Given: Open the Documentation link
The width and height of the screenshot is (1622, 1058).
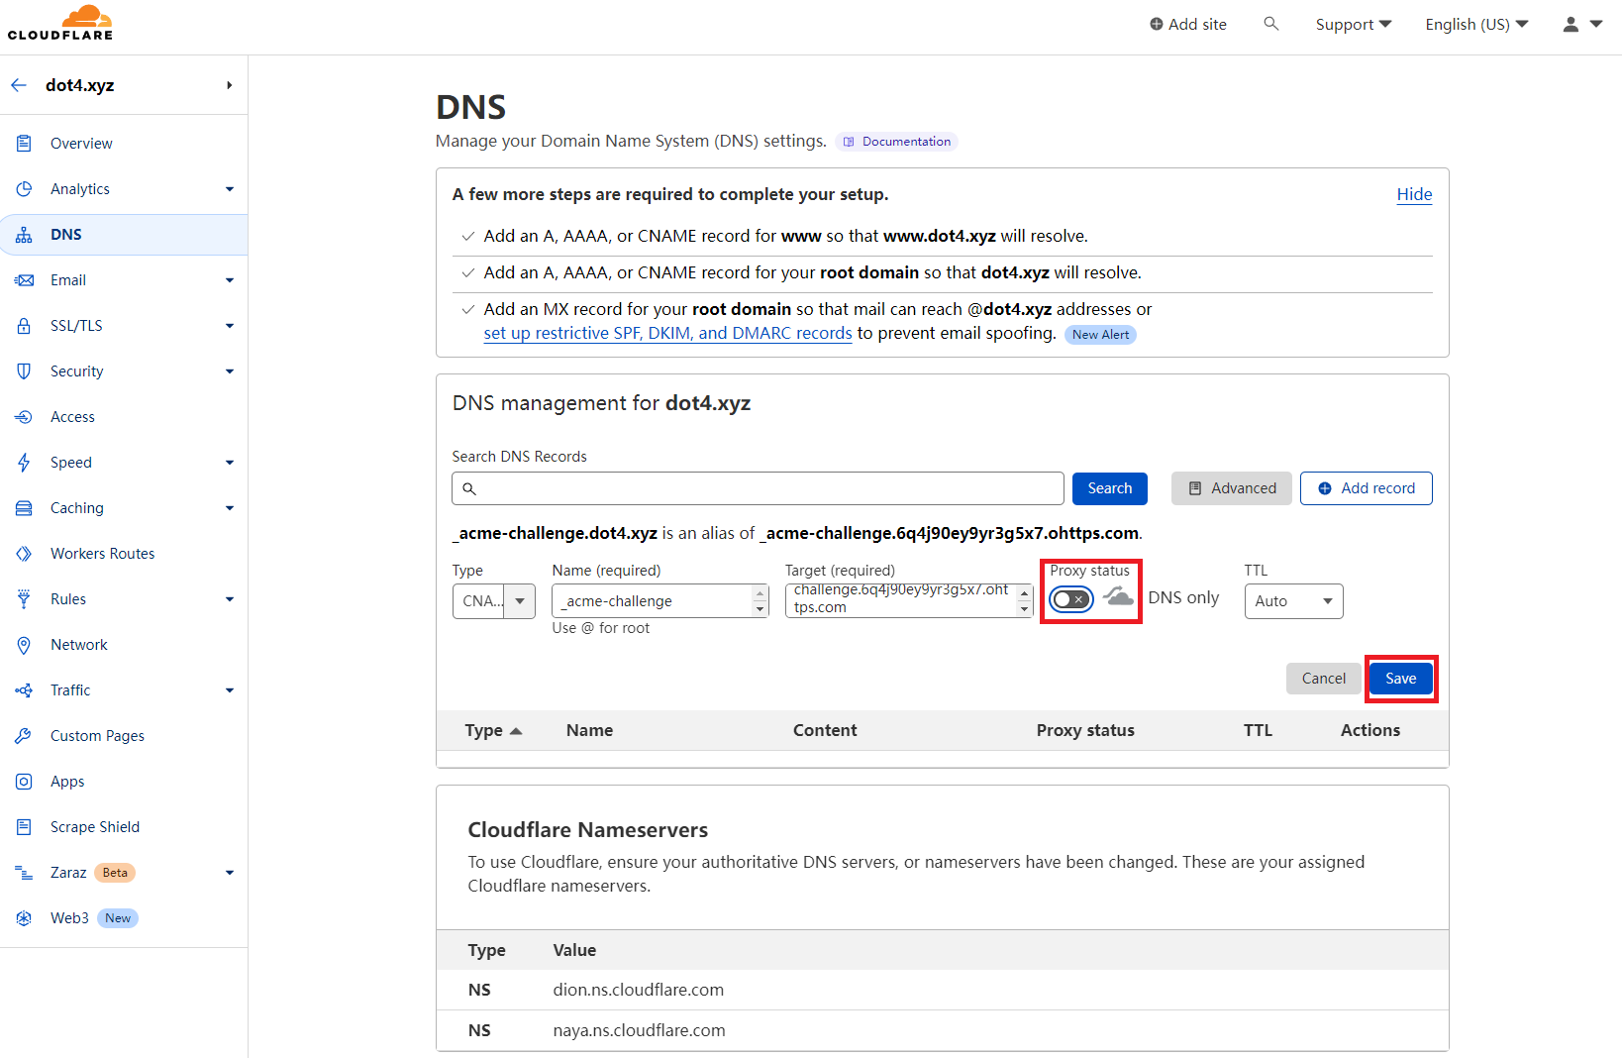Looking at the screenshot, I should [896, 142].
